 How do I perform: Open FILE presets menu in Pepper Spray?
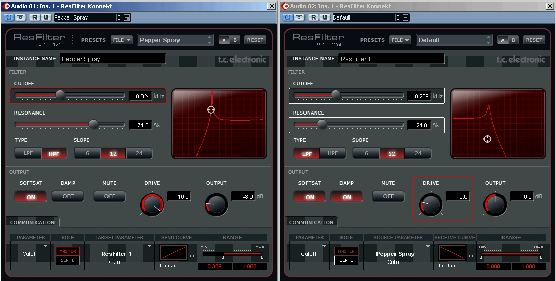[121, 40]
